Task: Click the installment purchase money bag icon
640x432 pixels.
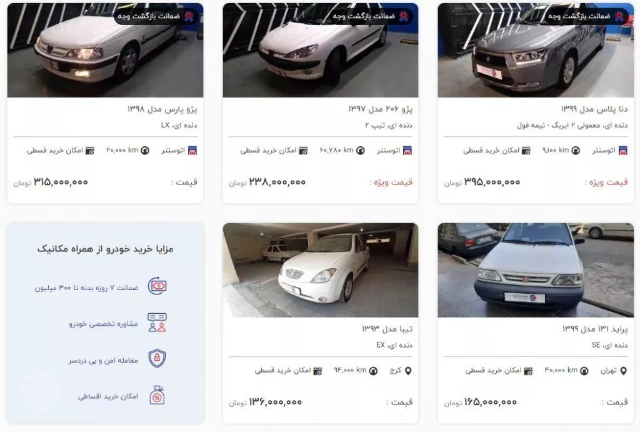Action: [157, 395]
